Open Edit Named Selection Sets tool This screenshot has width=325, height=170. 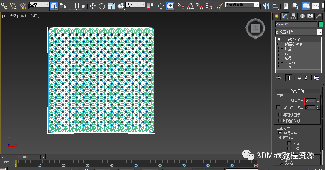click(x=219, y=6)
